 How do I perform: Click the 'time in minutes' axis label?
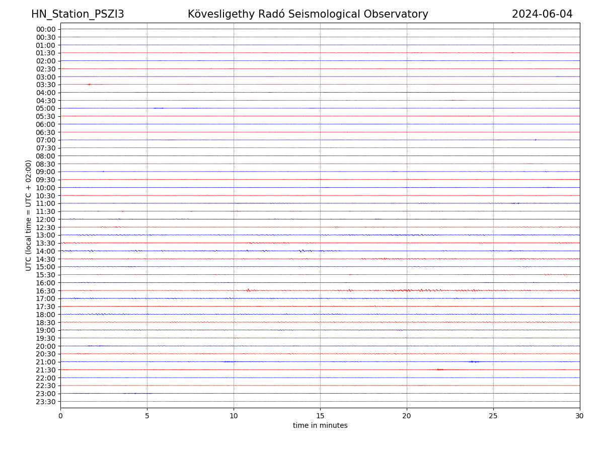pos(320,426)
